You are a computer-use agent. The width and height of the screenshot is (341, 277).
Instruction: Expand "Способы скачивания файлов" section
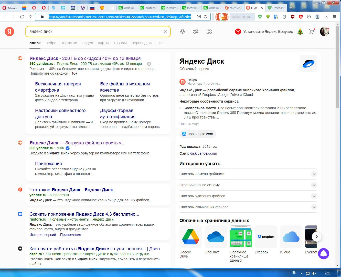click(248, 207)
